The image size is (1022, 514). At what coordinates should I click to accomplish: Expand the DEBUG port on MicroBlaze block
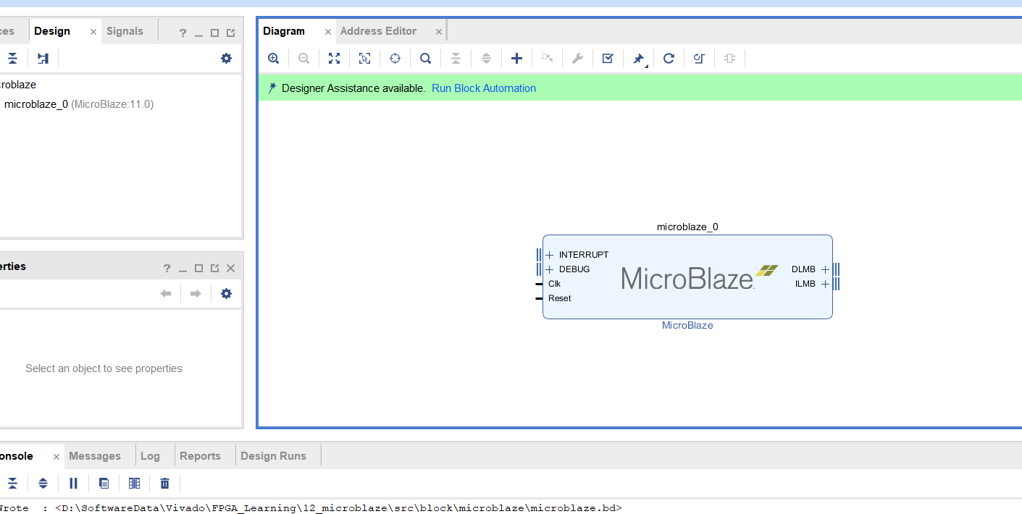[x=549, y=269]
